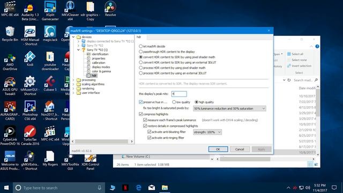The width and height of the screenshot is (343, 193).
Task: Open the Mail app in taskbar
Action: 152,188
